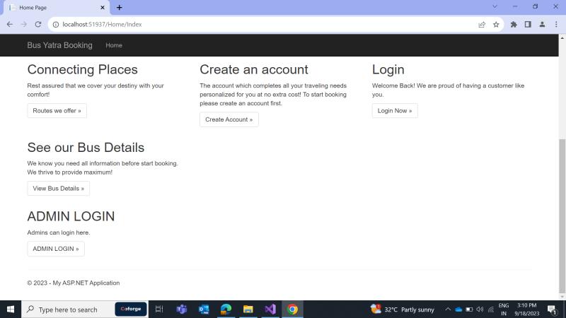This screenshot has width=566, height=318.
Task: Check the battery status tray icon
Action: click(469, 310)
